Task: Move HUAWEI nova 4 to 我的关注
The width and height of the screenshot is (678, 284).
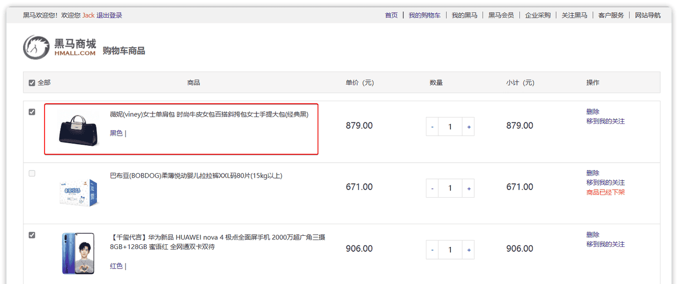Action: (x=605, y=244)
